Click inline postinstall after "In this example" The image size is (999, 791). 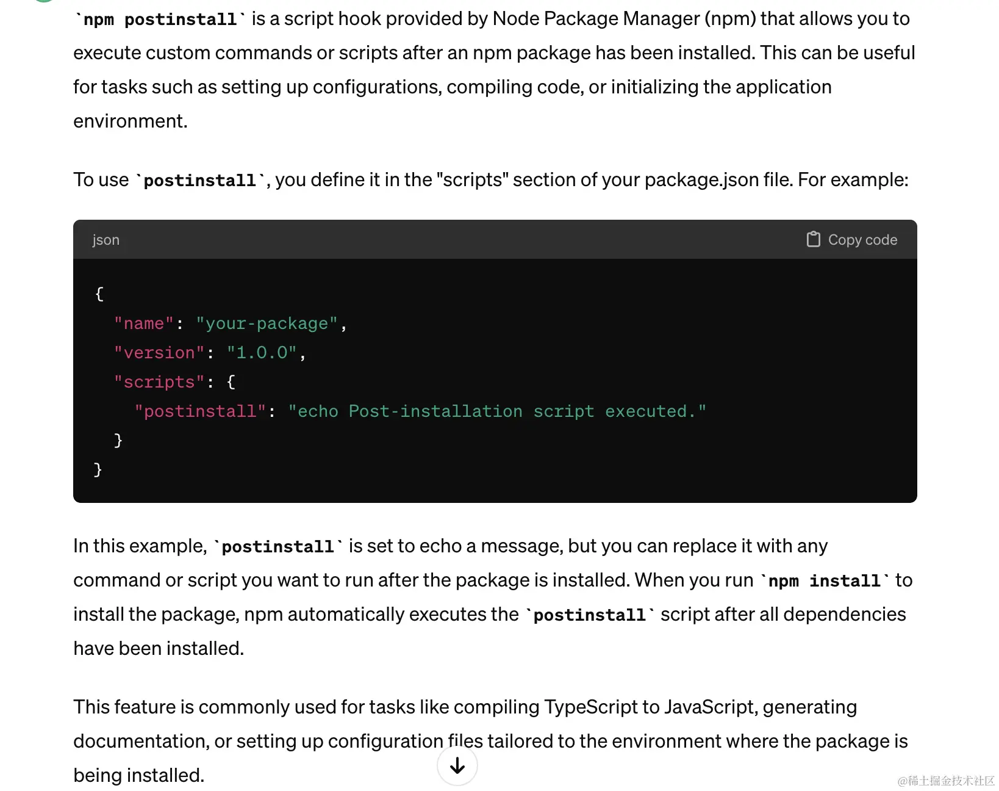pos(278,547)
